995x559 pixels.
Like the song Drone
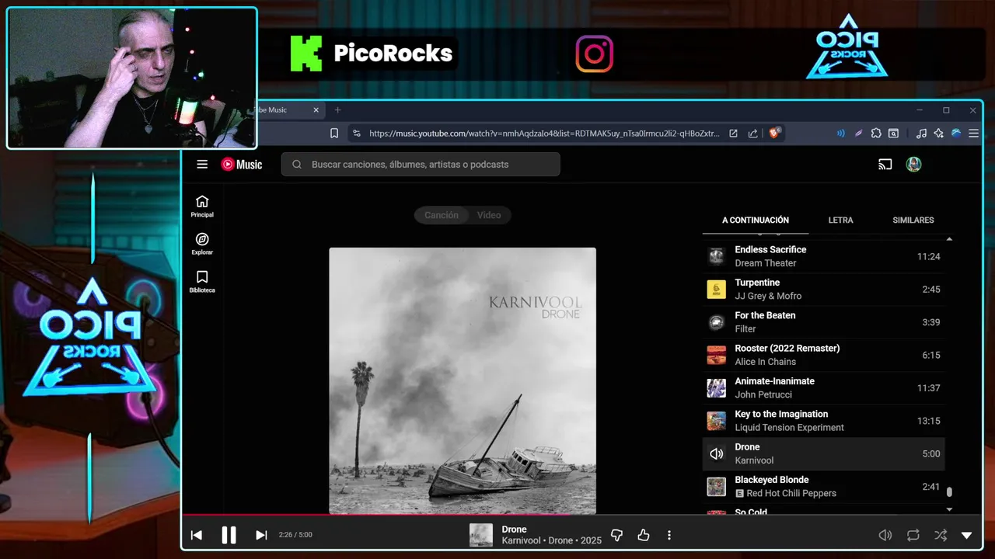(644, 535)
